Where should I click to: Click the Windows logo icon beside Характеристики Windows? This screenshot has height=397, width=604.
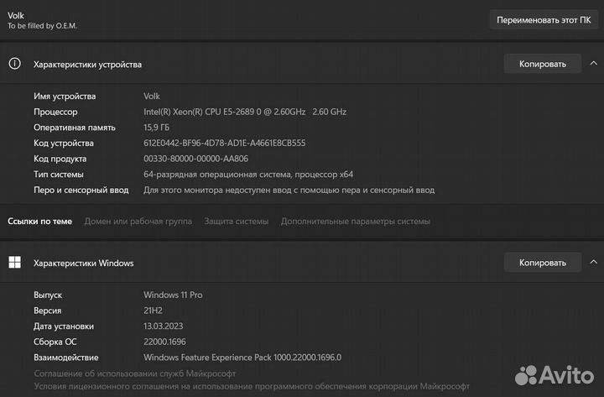14,263
